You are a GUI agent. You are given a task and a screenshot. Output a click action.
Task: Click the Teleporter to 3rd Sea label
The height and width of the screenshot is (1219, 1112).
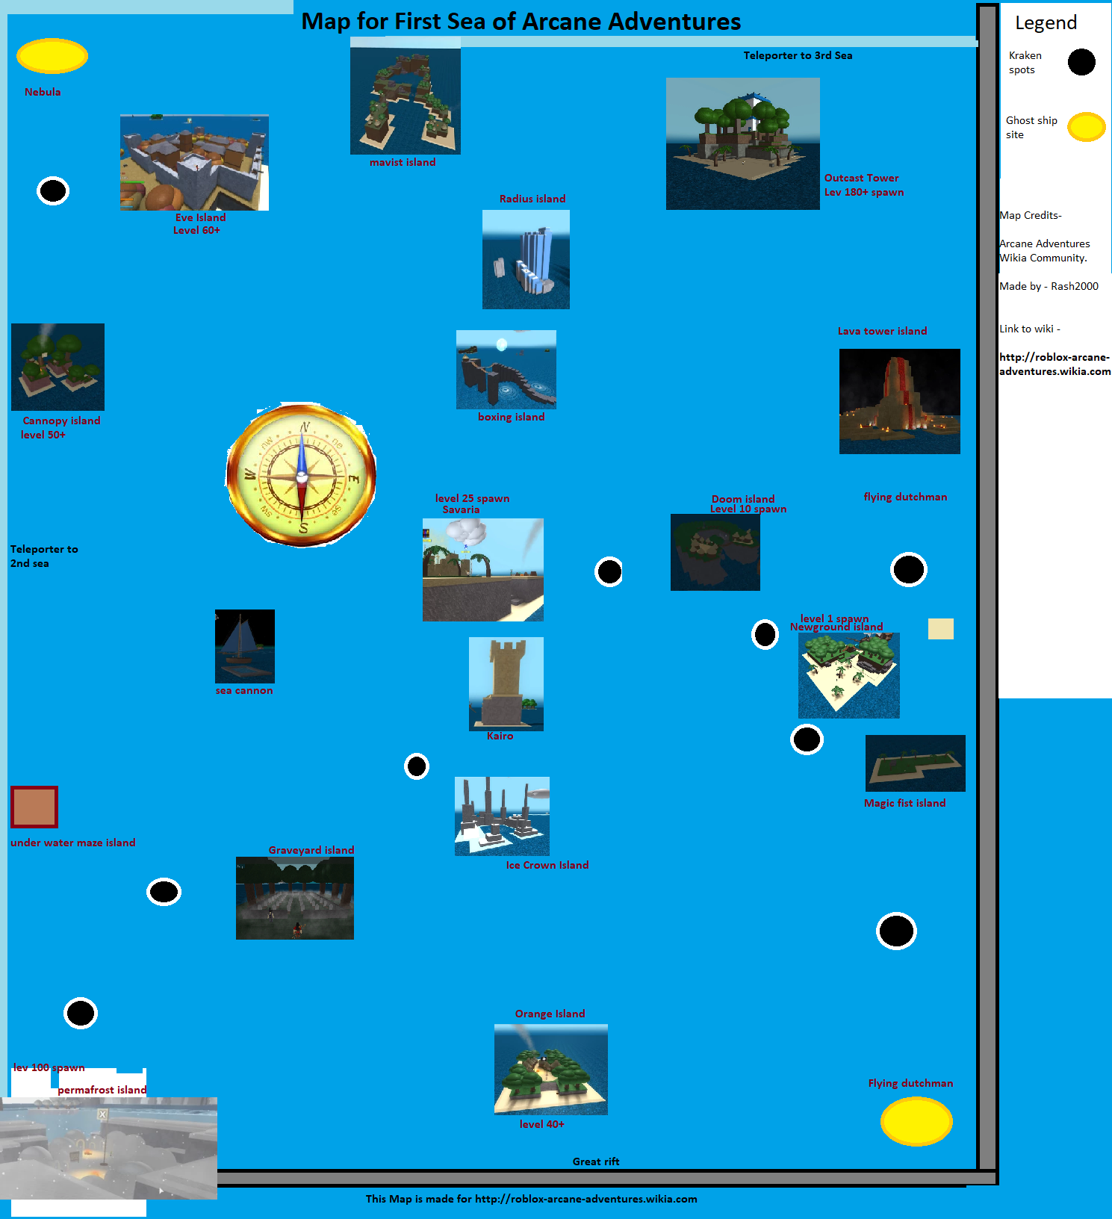click(x=798, y=55)
